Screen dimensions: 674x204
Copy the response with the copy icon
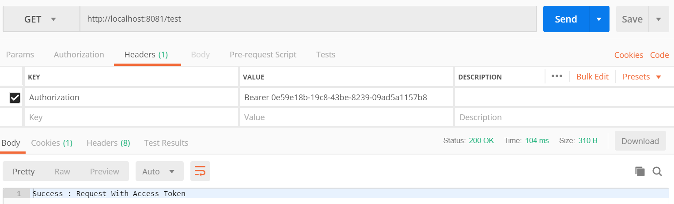tap(640, 171)
